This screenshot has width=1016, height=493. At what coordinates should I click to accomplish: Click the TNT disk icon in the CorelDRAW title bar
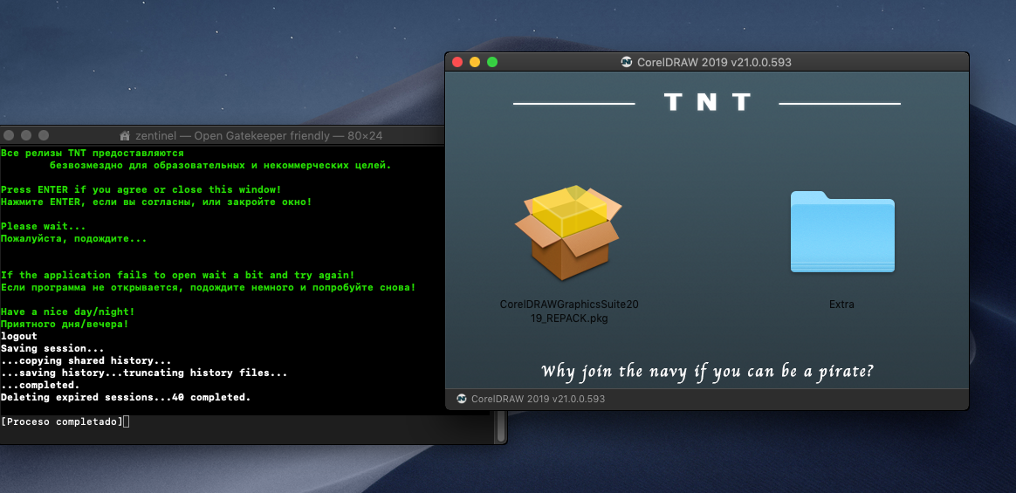(627, 62)
